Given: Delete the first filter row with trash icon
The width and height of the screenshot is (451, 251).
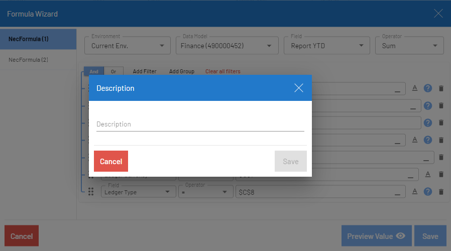Looking at the screenshot, I should click(x=441, y=88).
